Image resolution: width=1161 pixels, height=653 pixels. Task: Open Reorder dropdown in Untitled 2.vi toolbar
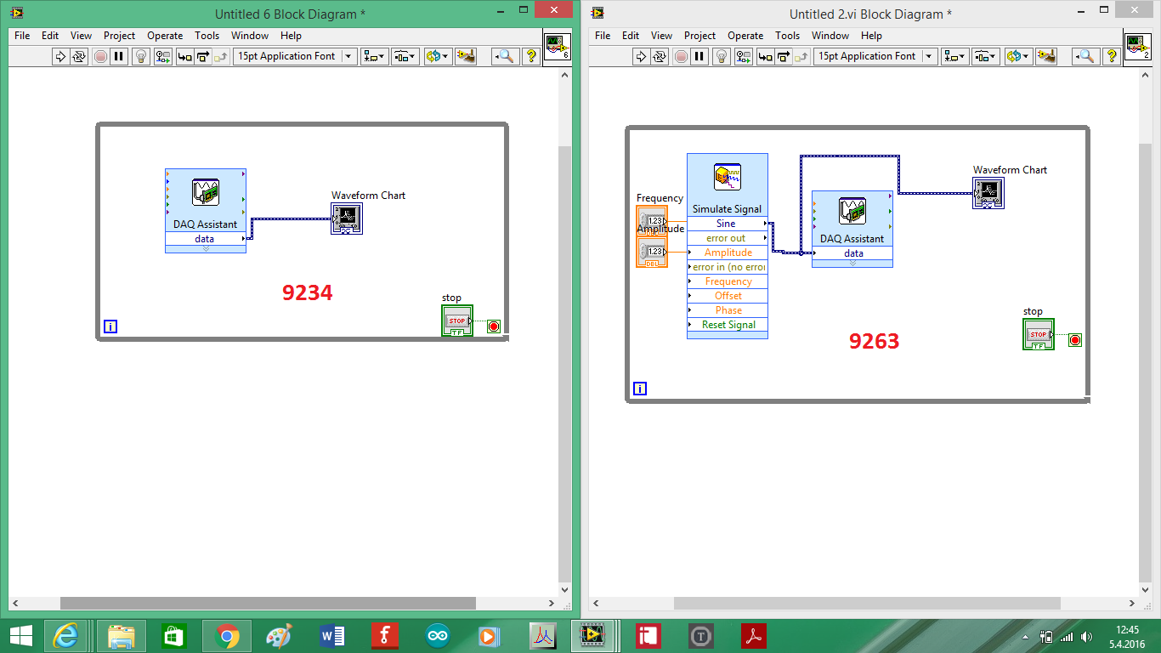[1017, 56]
